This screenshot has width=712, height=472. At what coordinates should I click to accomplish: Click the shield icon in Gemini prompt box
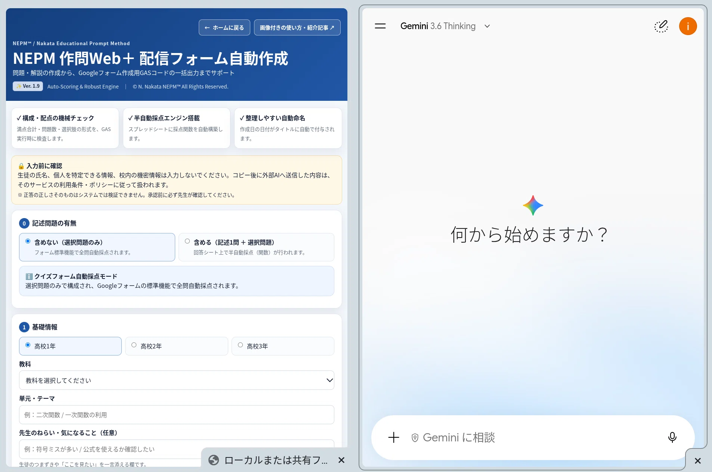(415, 438)
